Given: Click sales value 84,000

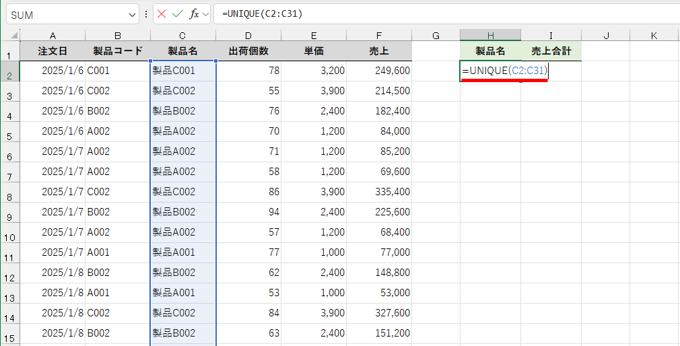Looking at the screenshot, I should click(379, 131).
